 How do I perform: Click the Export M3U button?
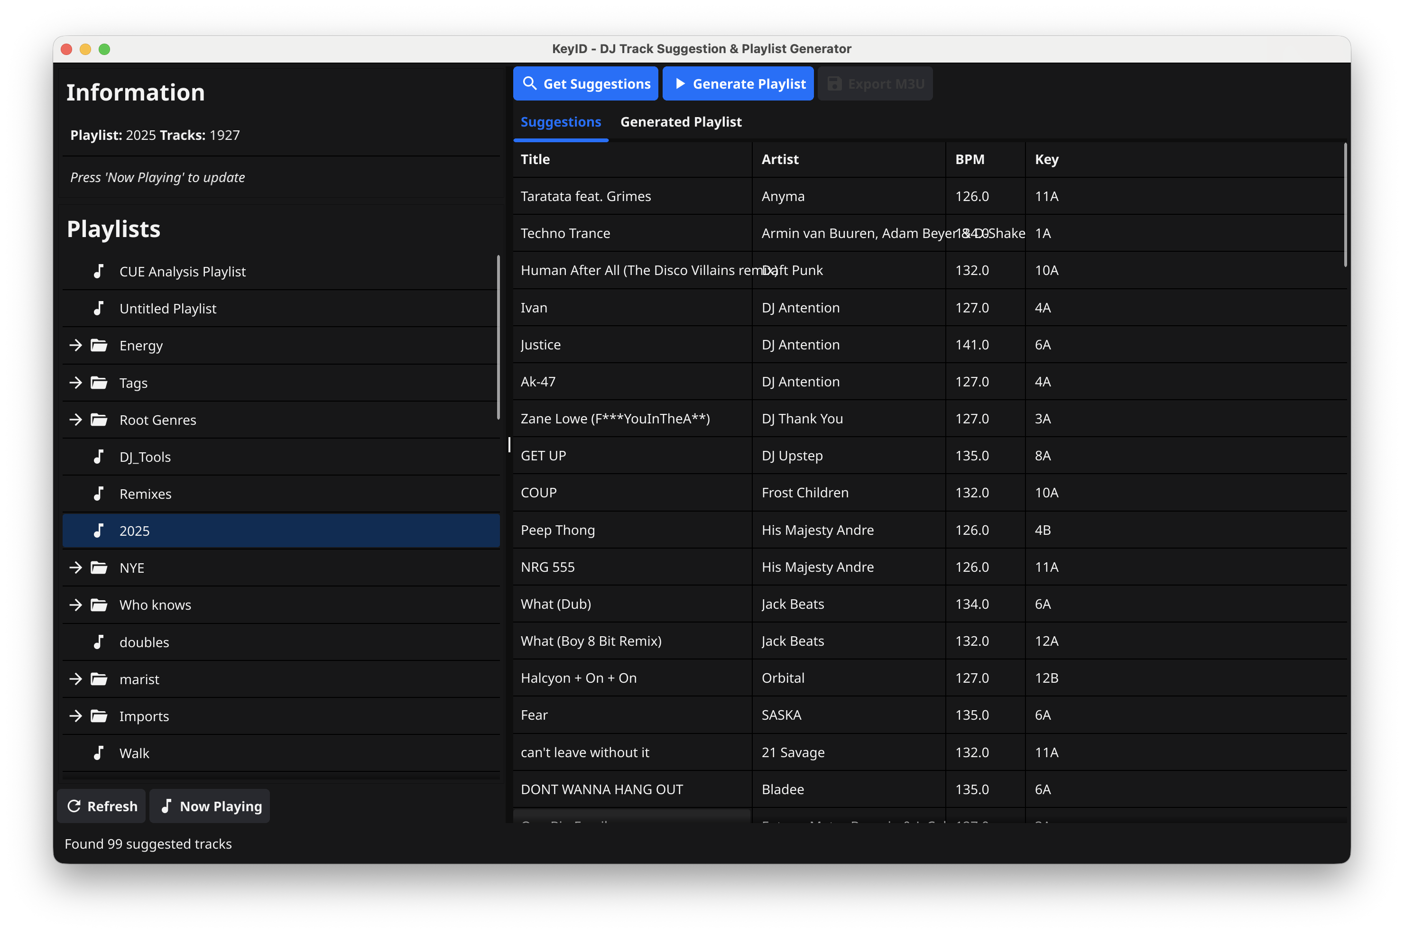875,83
